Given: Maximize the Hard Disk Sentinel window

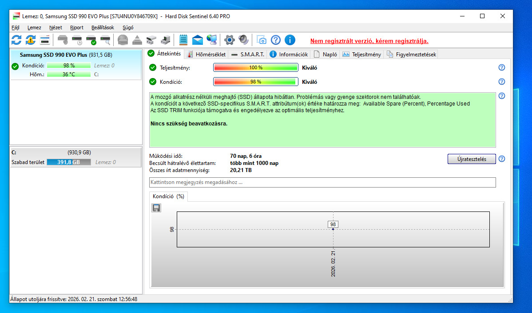Looking at the screenshot, I should pos(482,16).
